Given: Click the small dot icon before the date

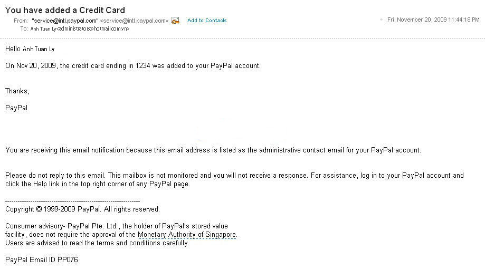Looking at the screenshot, I should click(x=381, y=20).
